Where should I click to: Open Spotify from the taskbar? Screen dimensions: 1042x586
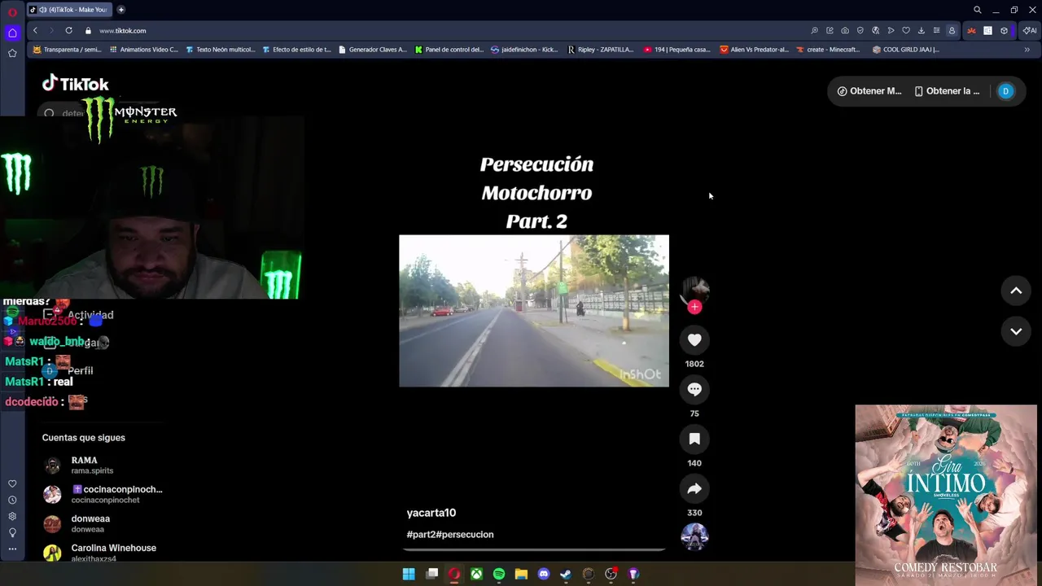[499, 574]
